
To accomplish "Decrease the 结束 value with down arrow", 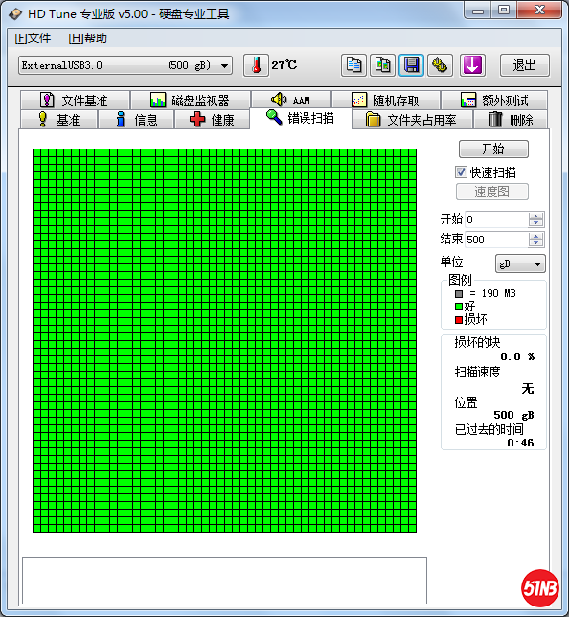I will click(535, 243).
